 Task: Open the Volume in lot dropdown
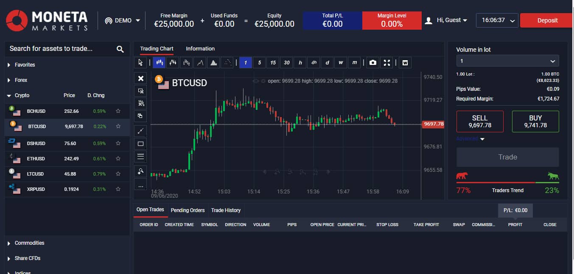(507, 61)
